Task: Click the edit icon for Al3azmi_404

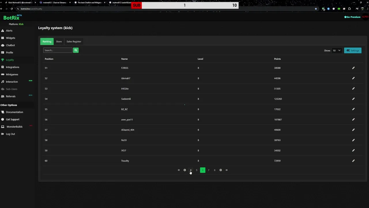Action: point(353,130)
